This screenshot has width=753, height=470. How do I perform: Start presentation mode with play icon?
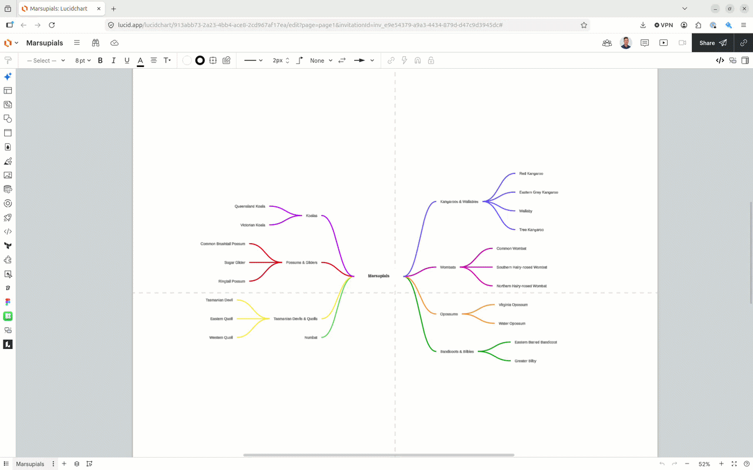pyautogui.click(x=664, y=43)
